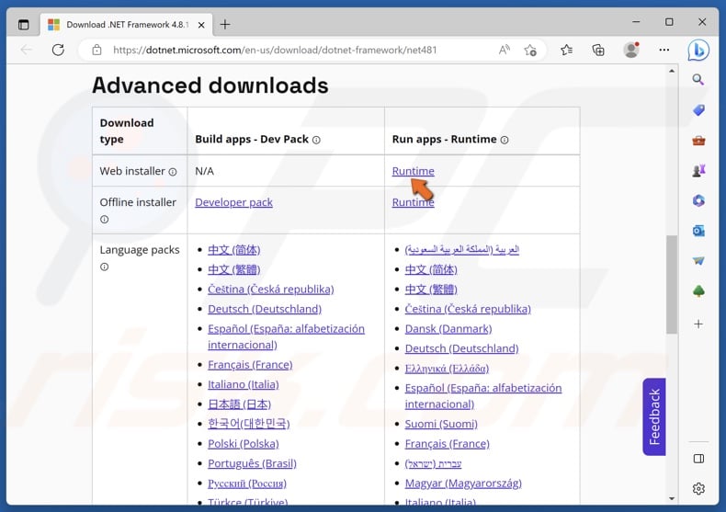726x512 pixels.
Task: Open the Runtime Deutsch (Deutschland) link
Action: [461, 348]
